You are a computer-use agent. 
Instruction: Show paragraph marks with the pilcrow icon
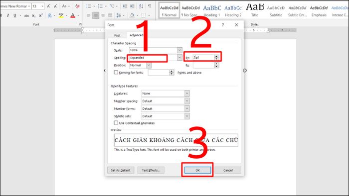(x=150, y=6)
